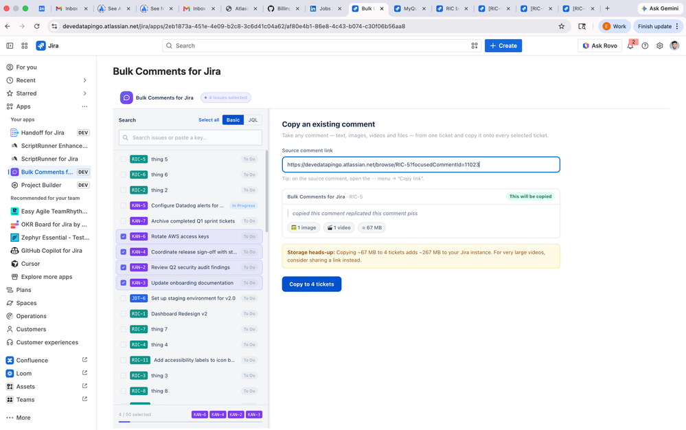This screenshot has width=686, height=430.
Task: Open the help question mark icon
Action: pyautogui.click(x=645, y=45)
